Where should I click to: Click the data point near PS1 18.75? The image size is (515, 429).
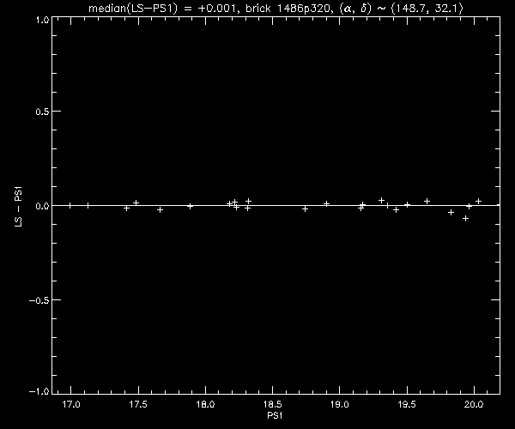click(x=305, y=208)
